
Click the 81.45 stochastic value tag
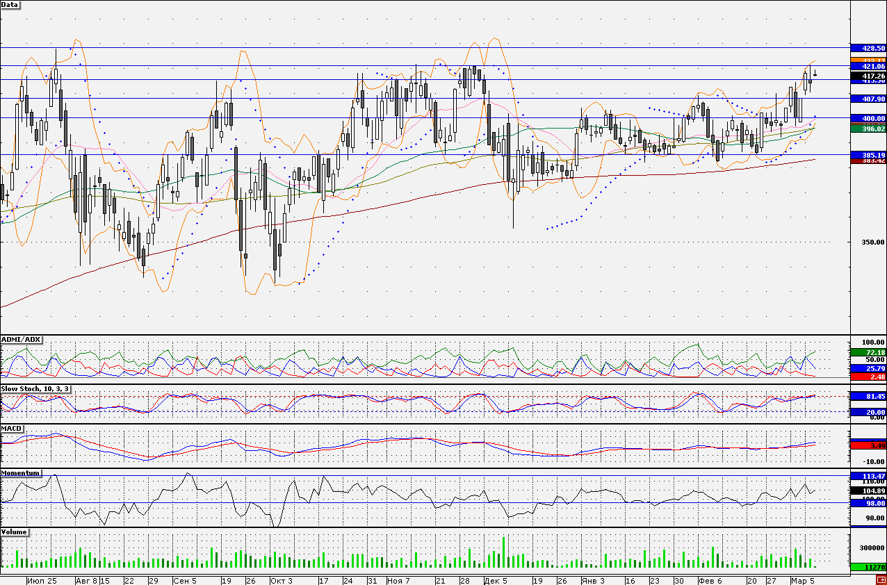pyautogui.click(x=869, y=396)
